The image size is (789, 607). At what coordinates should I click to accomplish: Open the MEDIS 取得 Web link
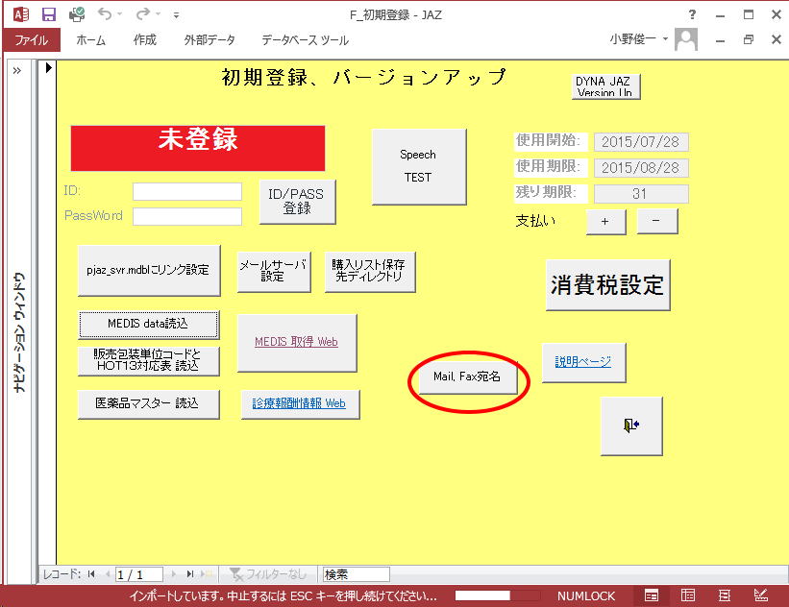point(297,343)
